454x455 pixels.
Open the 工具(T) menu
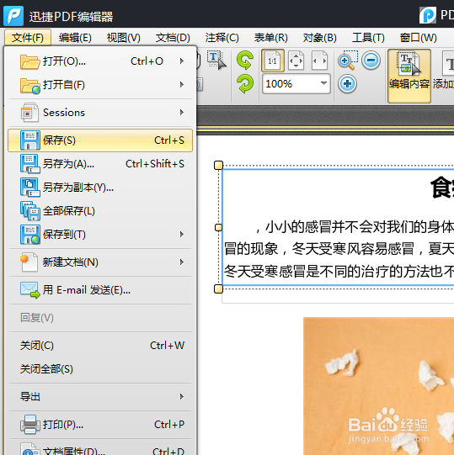click(x=368, y=38)
